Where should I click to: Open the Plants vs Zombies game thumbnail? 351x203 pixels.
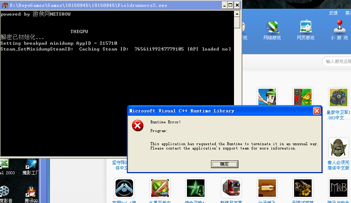click(x=303, y=97)
